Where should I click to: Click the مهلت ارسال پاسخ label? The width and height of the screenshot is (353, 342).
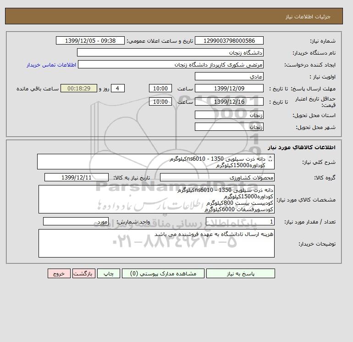coord(313,89)
